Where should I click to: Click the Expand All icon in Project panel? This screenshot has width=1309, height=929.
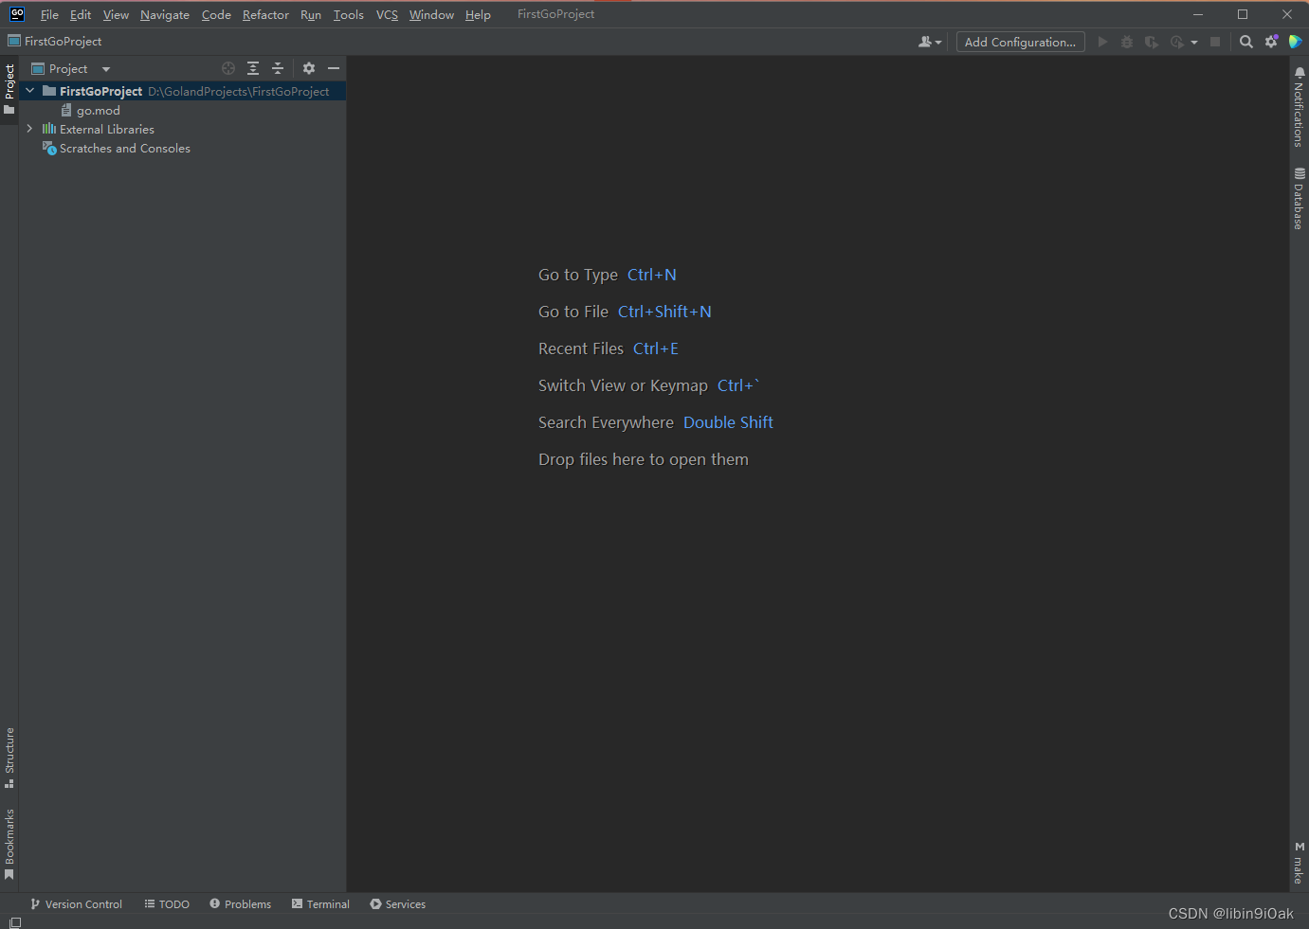(x=253, y=68)
